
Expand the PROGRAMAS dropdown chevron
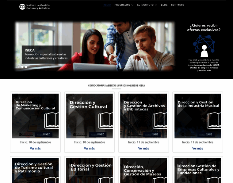[x=132, y=5]
